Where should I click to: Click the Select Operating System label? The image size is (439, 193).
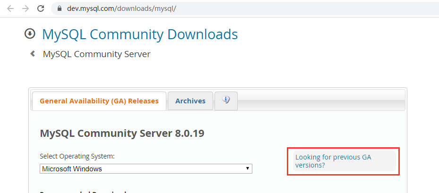click(77, 156)
